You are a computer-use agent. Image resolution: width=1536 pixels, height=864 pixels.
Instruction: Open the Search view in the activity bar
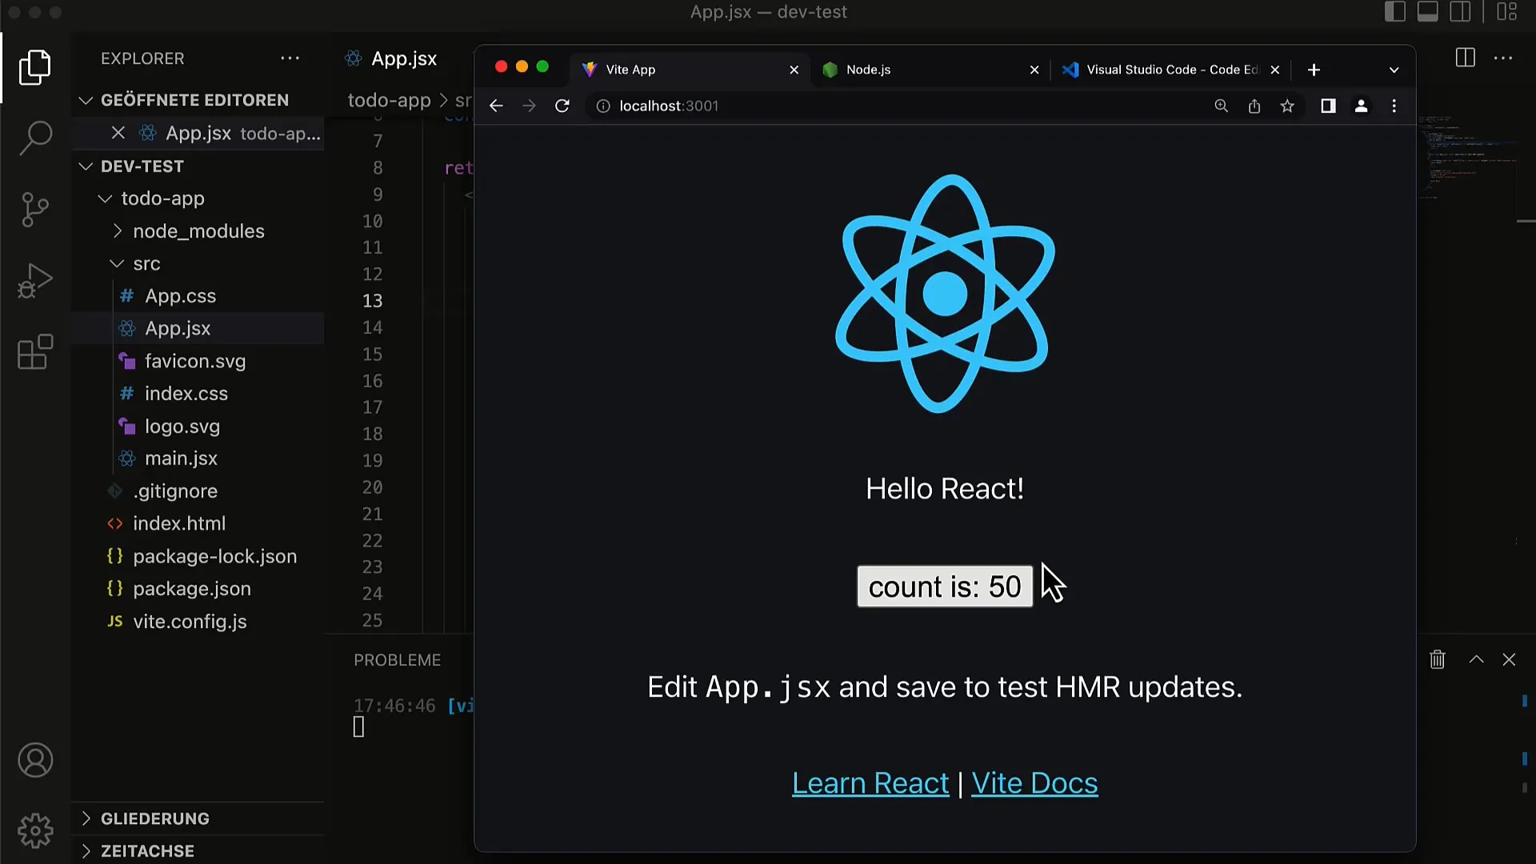click(35, 138)
